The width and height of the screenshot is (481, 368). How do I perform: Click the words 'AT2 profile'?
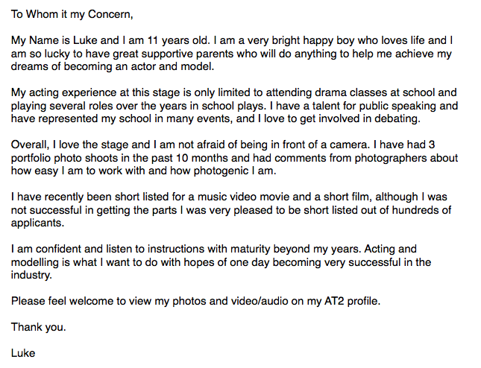[x=351, y=301]
